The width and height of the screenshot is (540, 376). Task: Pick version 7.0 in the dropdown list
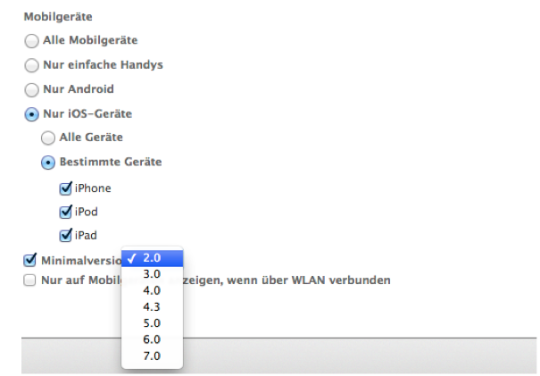pos(153,356)
